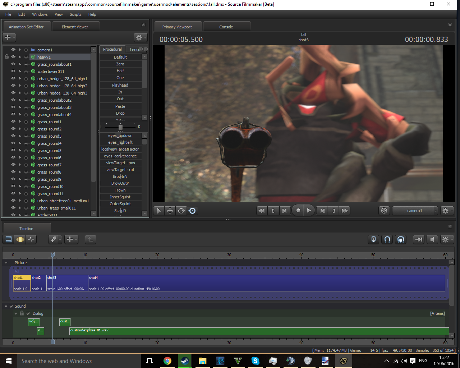
Task: Hide urban_trees_small011 using the eye icon
Action: click(x=13, y=208)
